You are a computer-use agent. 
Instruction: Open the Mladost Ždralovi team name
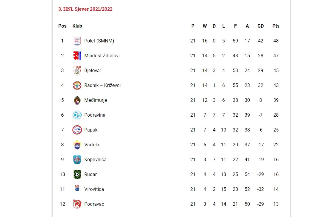102,56
